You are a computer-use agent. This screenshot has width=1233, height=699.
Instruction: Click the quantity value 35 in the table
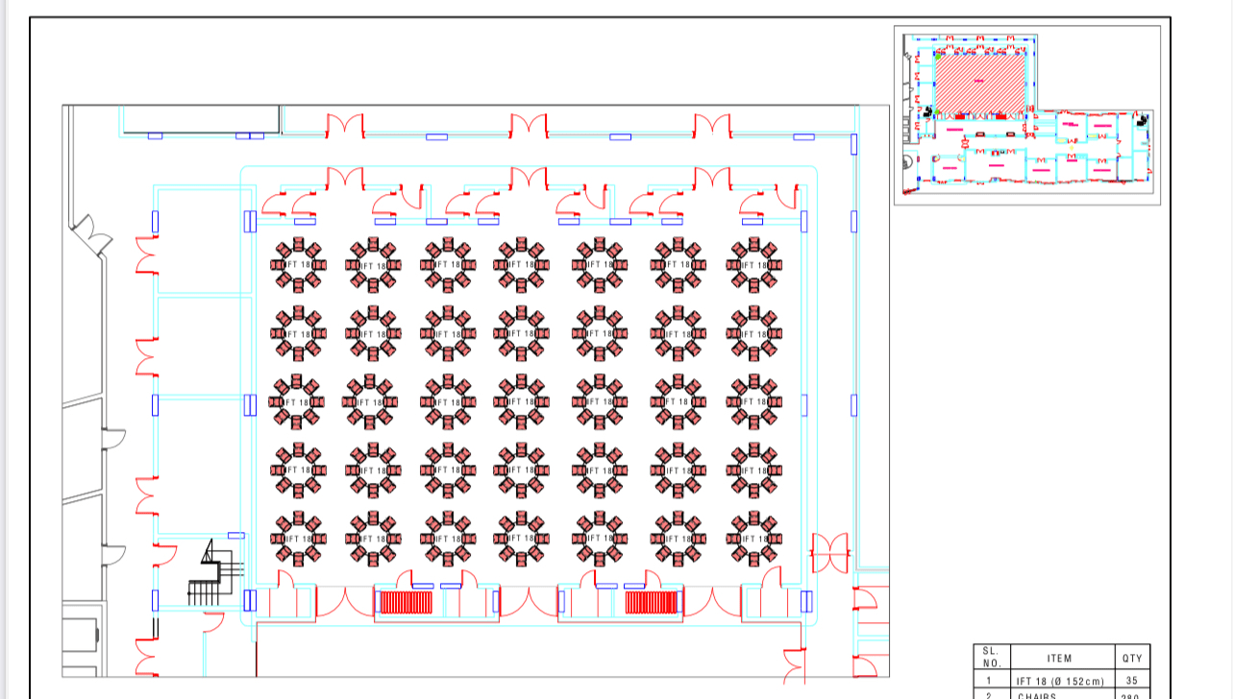coord(1132,681)
